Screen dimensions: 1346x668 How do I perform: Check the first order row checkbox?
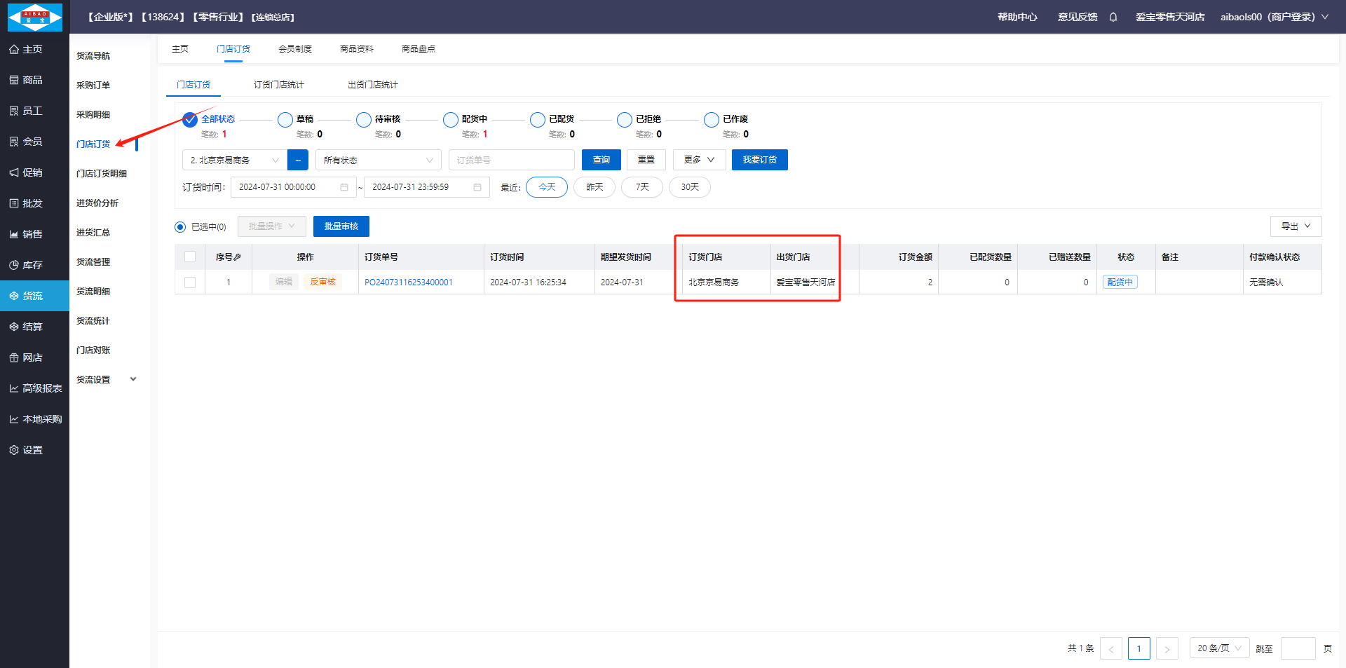point(190,282)
